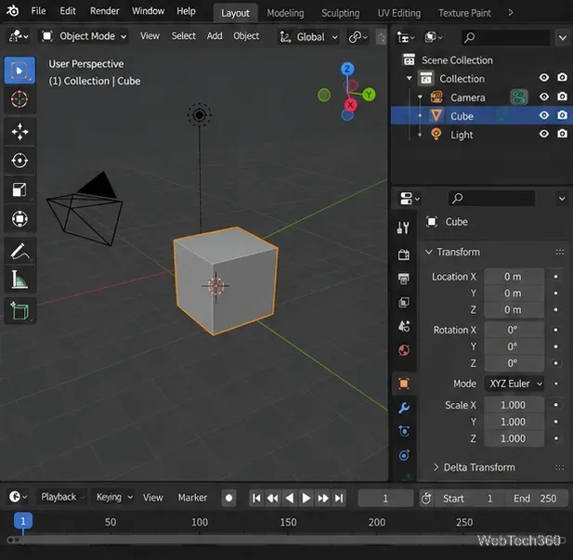573x560 pixels.
Task: Select the Scale tool
Action: click(20, 189)
